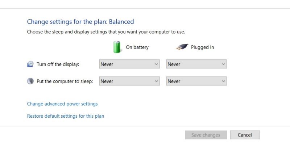Viewport: 290px width, 164px height.
Task: Click the green battery icon
Action: pyautogui.click(x=117, y=47)
